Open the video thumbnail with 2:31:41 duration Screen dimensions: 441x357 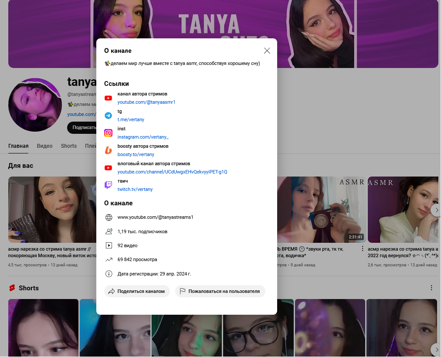point(322,210)
